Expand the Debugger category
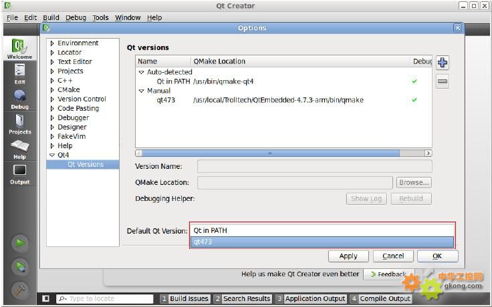 click(x=52, y=118)
